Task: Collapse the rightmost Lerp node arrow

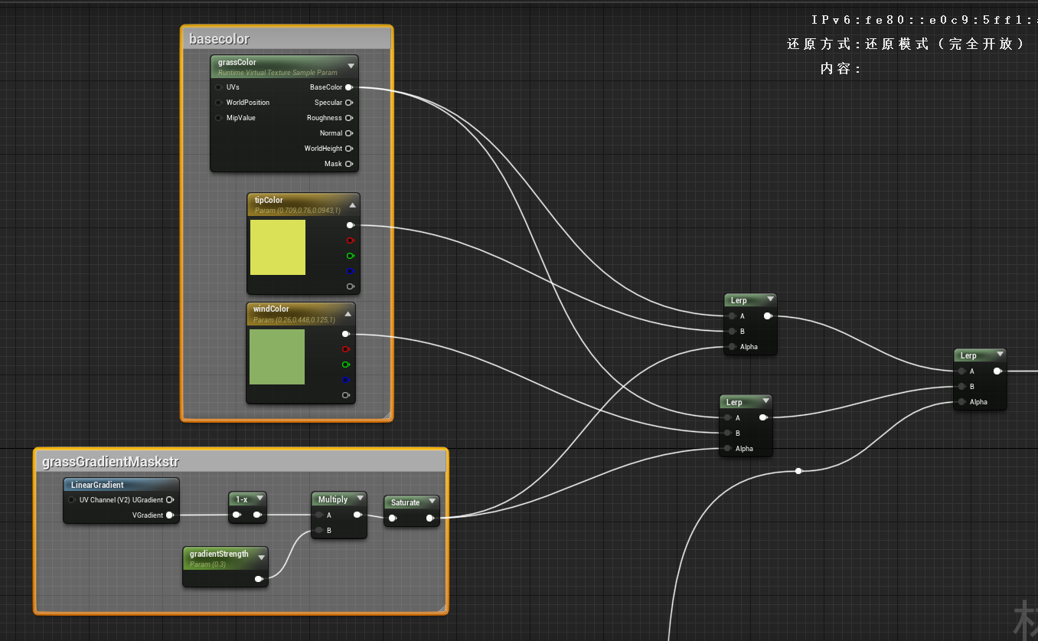Action: (x=999, y=355)
